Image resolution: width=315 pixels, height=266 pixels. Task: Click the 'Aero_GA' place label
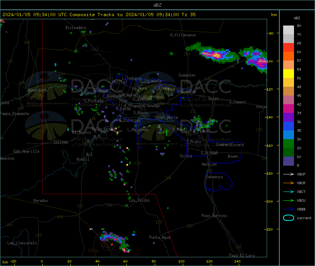pos(209,164)
